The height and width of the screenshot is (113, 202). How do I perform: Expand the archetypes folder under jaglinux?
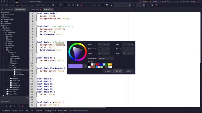[x=5, y=32]
